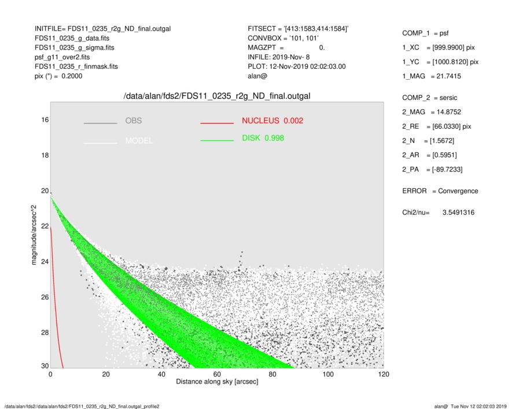Click the INFILE: 2019-Nov- 8 line

point(278,57)
